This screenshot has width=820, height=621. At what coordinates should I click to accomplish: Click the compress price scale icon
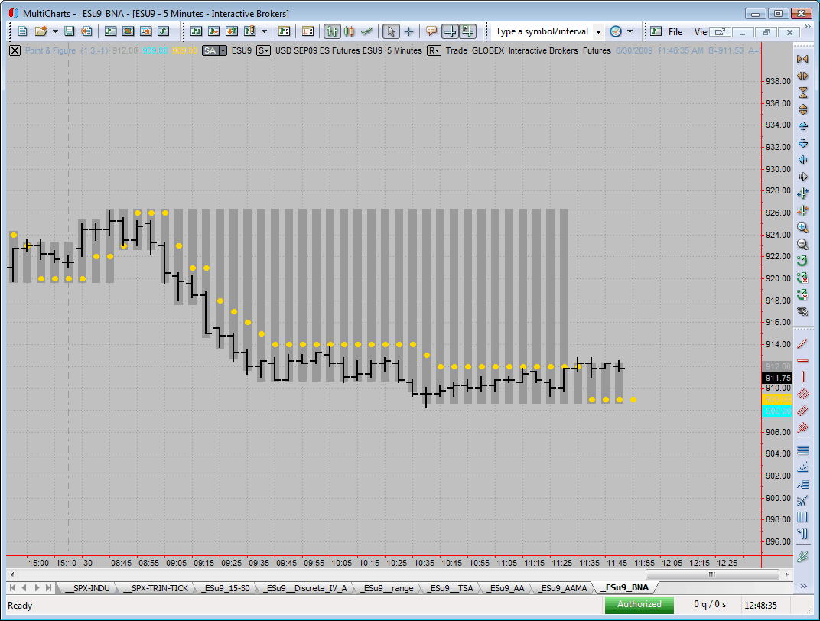pos(802,93)
